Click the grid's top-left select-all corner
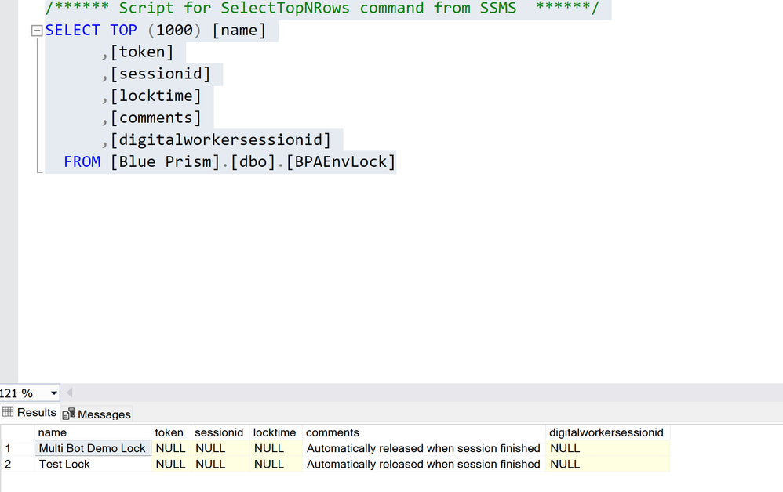The width and height of the screenshot is (783, 492). [x=16, y=432]
